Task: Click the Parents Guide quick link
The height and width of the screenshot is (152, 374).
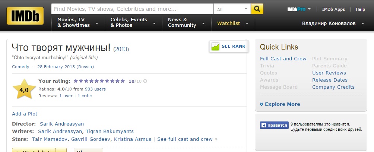Action: click(329, 66)
